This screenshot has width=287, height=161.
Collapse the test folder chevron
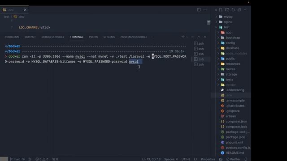(x=216, y=27)
